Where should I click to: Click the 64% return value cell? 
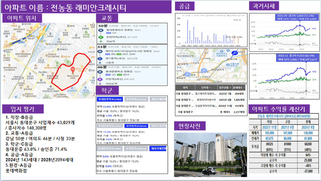tap(308, 155)
